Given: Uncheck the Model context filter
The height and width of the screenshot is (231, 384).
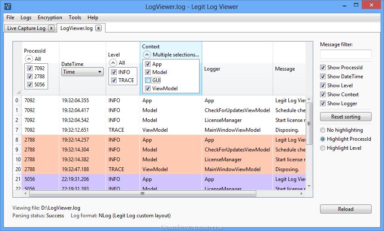Looking at the screenshot, I should [x=148, y=72].
